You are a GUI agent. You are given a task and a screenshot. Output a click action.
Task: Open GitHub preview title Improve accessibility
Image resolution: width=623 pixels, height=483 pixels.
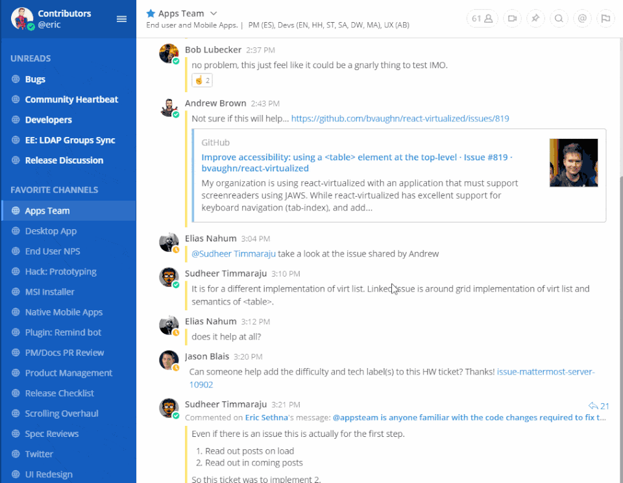pos(357,162)
